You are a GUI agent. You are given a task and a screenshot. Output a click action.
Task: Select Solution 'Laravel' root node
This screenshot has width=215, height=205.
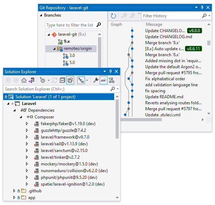pos(59,97)
